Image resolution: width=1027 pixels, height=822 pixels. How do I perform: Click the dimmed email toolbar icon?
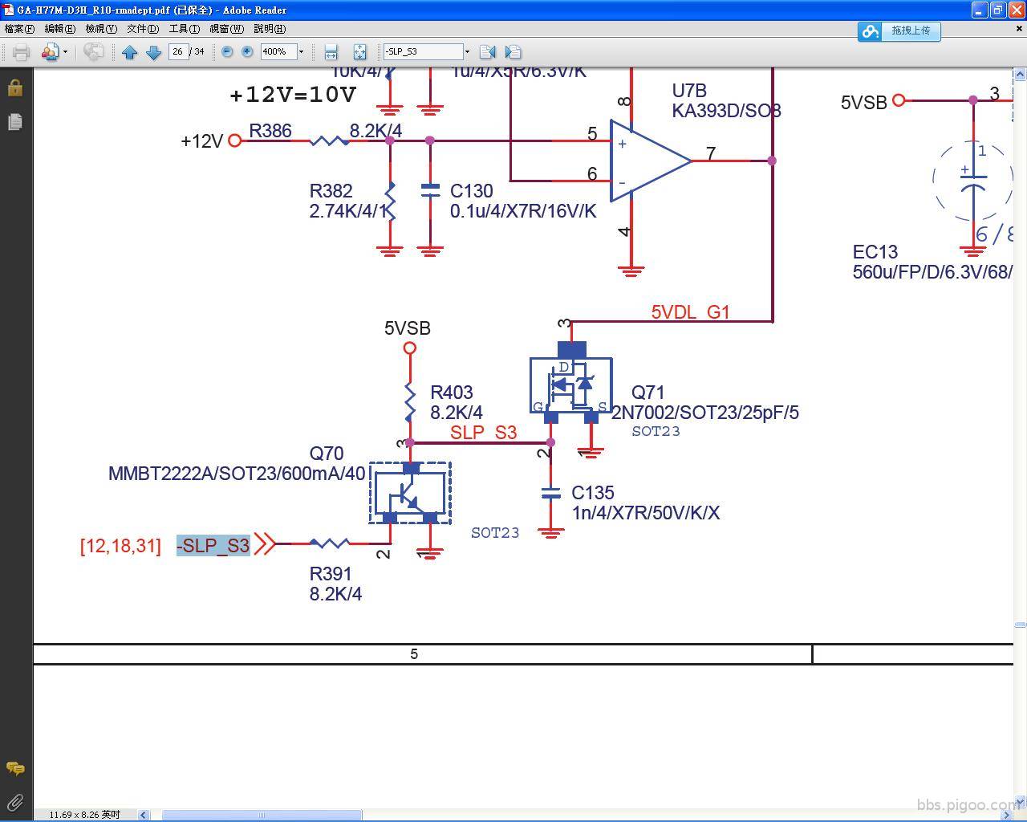point(93,52)
